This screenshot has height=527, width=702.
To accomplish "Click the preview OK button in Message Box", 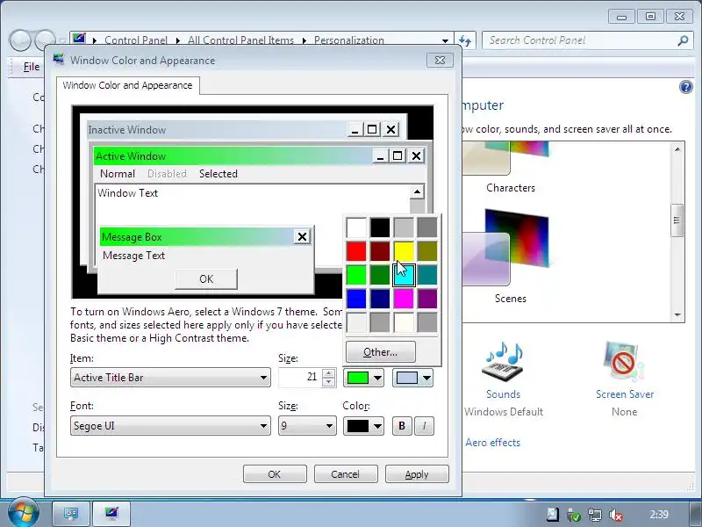I will pos(206,278).
